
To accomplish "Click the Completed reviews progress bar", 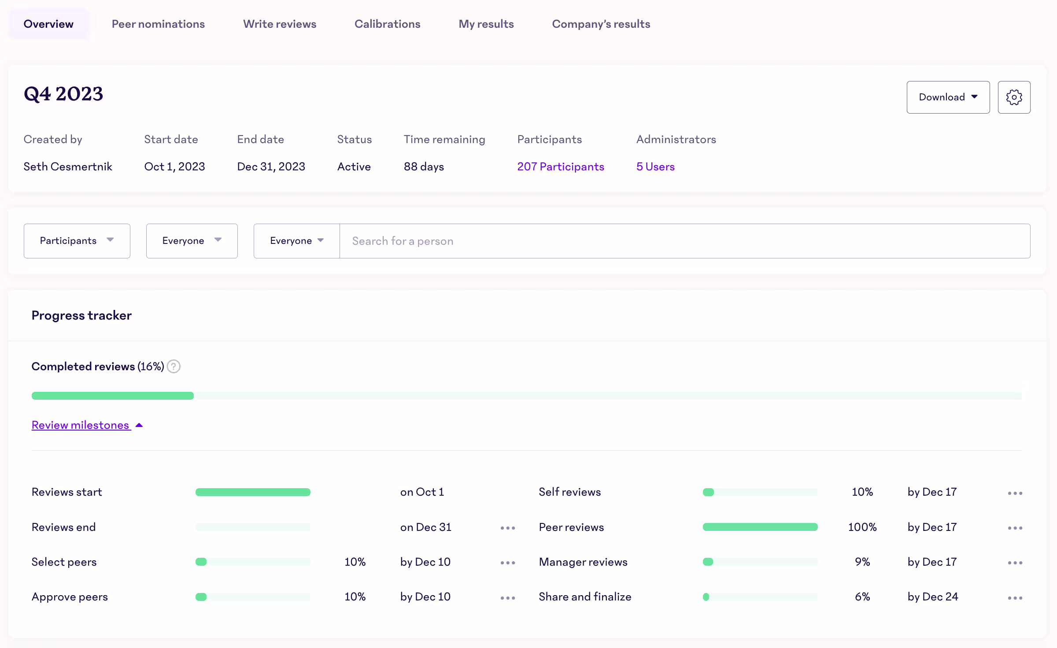I will [x=526, y=396].
